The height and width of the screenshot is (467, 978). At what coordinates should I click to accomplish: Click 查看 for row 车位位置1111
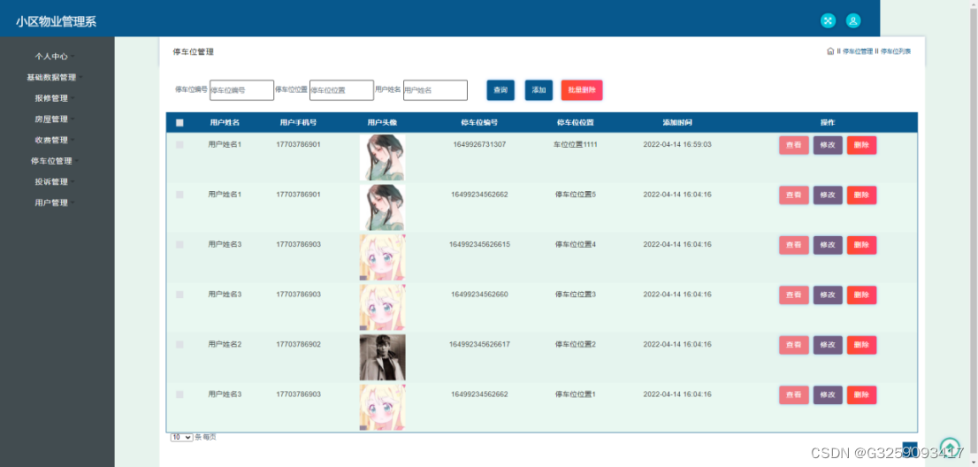(x=793, y=145)
